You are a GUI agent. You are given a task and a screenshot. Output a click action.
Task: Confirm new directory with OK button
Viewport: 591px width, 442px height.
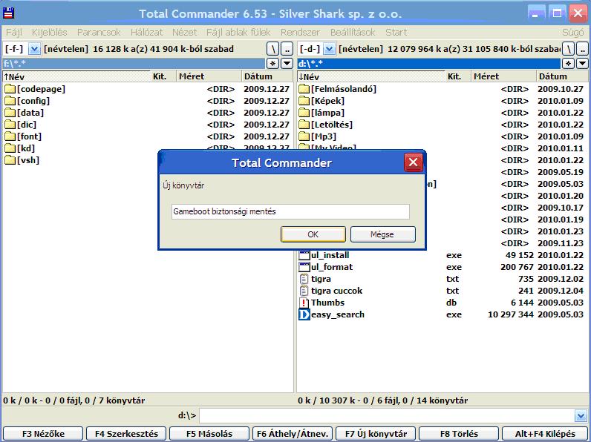coord(313,234)
